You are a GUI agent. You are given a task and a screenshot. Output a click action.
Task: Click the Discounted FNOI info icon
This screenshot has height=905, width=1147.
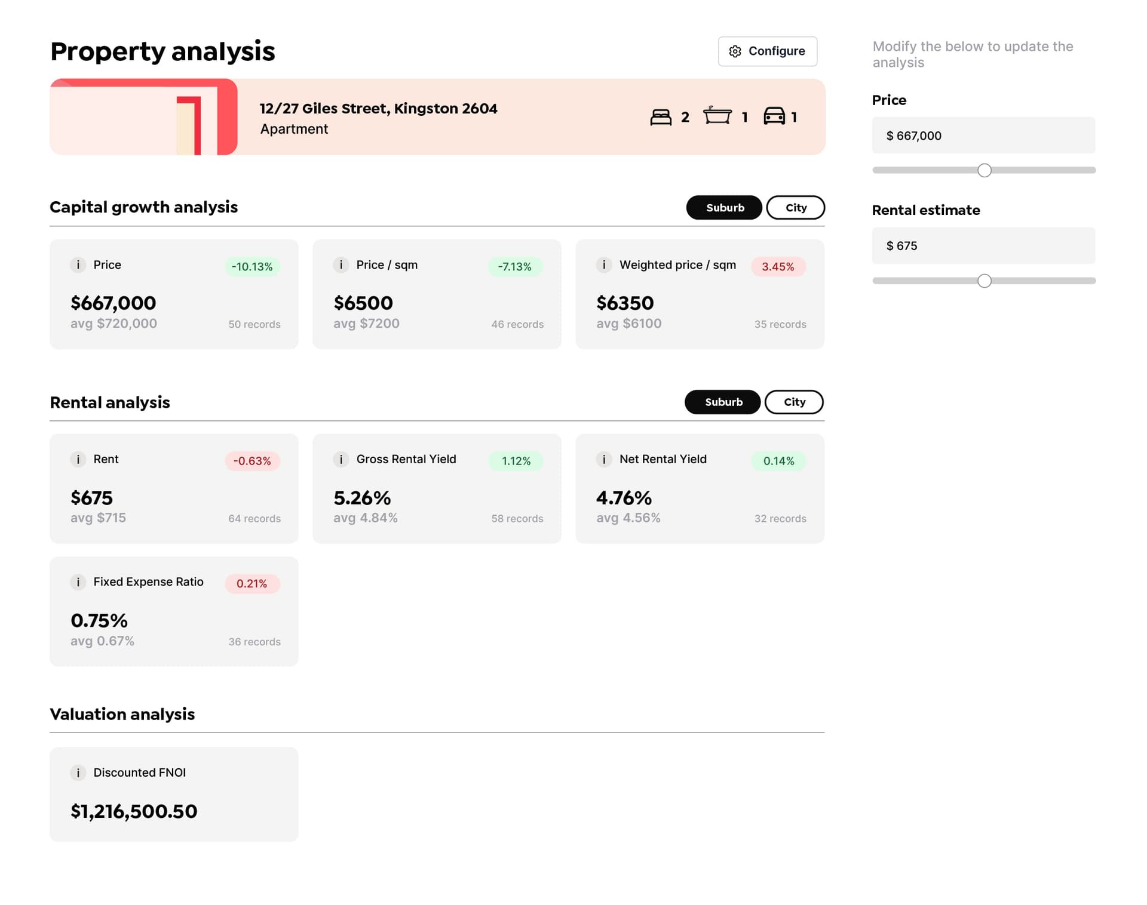[x=78, y=772]
